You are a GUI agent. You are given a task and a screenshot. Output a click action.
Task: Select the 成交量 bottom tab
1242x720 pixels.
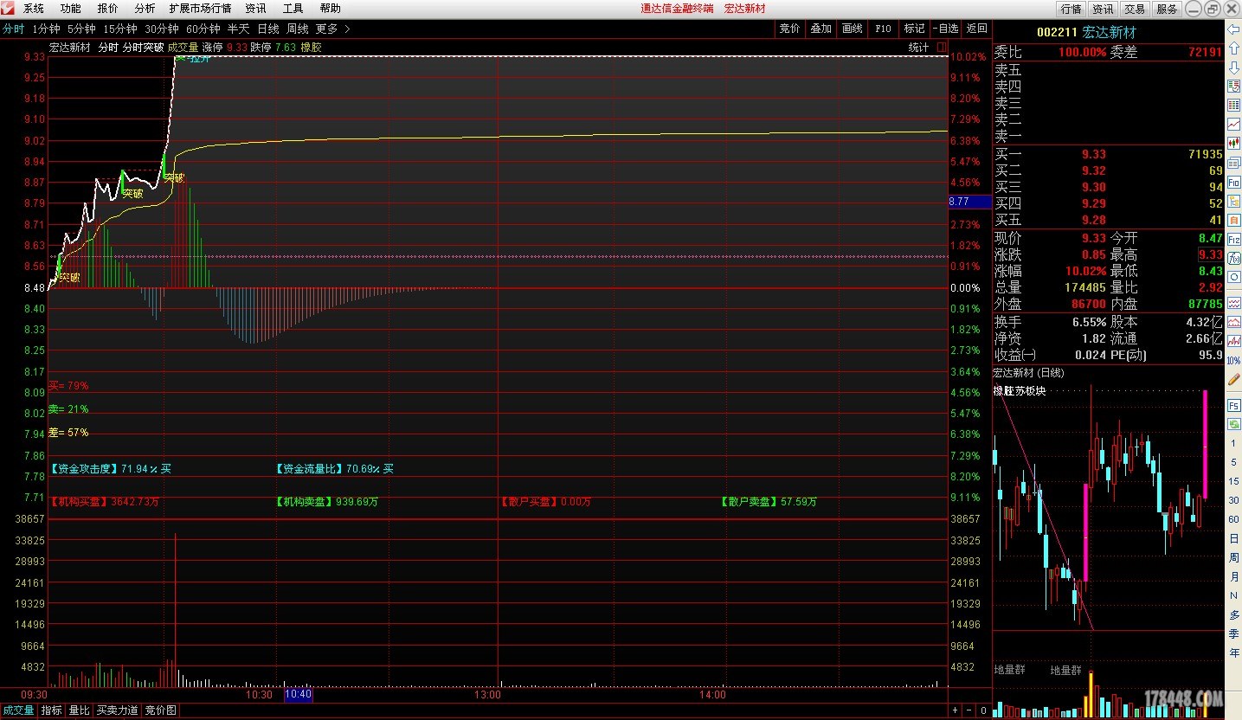[x=19, y=710]
